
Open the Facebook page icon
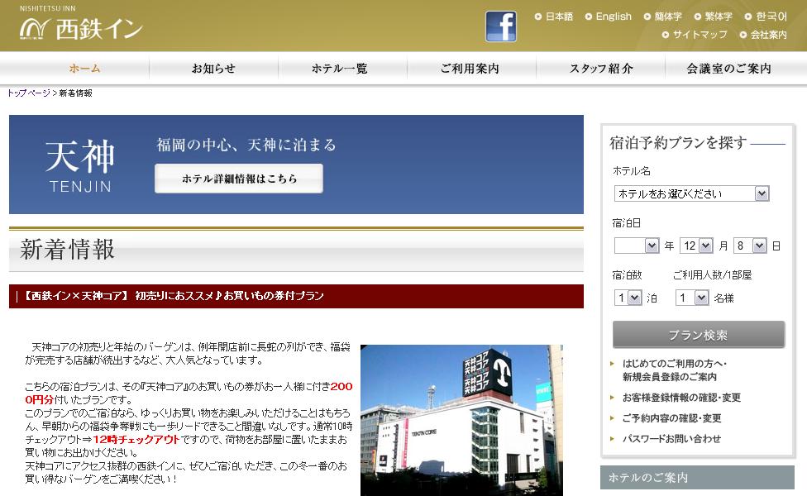[x=501, y=26]
